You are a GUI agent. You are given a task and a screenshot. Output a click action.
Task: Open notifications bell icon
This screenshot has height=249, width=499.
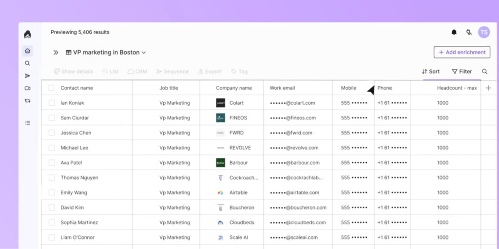(454, 32)
